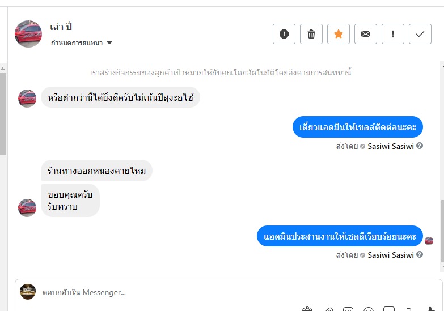Click the left panel scrollbar thumb

pyautogui.click(x=3, y=113)
